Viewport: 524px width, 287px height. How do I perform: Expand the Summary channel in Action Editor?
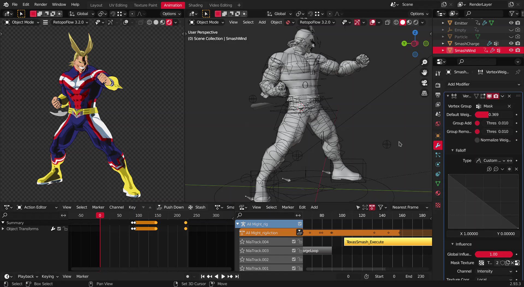[x=3, y=223]
